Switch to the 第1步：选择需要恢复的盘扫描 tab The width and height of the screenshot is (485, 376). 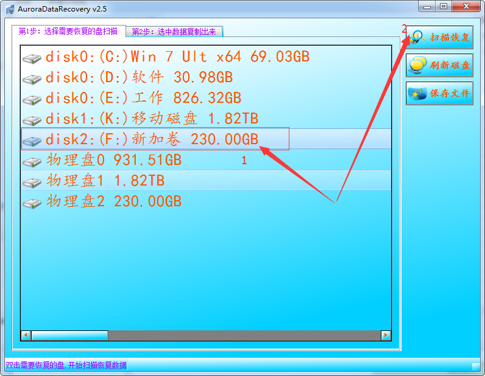click(x=68, y=31)
